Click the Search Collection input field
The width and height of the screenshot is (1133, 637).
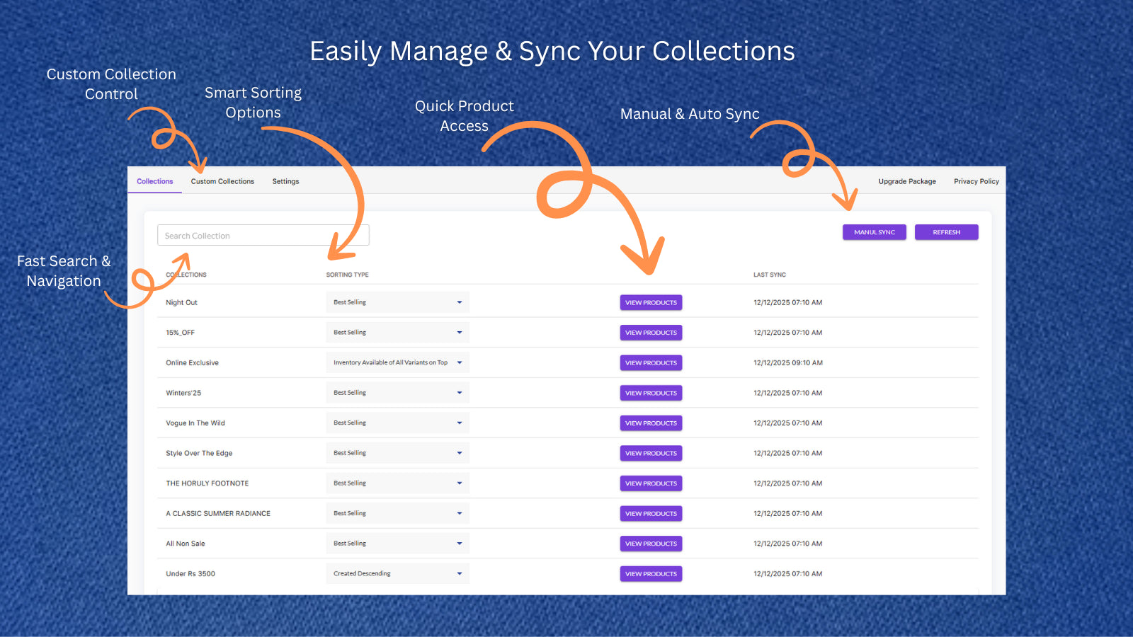click(262, 235)
